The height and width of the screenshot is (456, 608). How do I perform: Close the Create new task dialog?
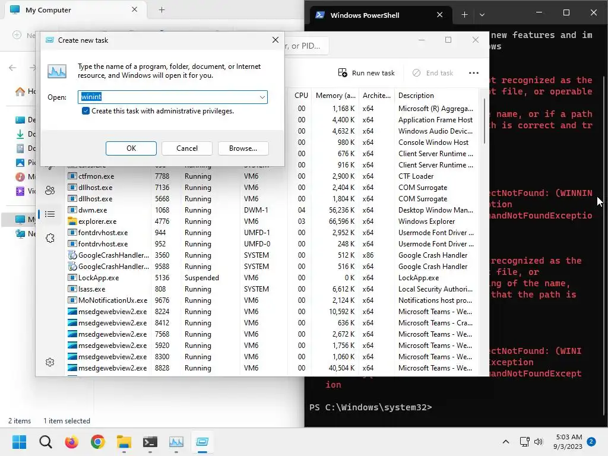[275, 40]
